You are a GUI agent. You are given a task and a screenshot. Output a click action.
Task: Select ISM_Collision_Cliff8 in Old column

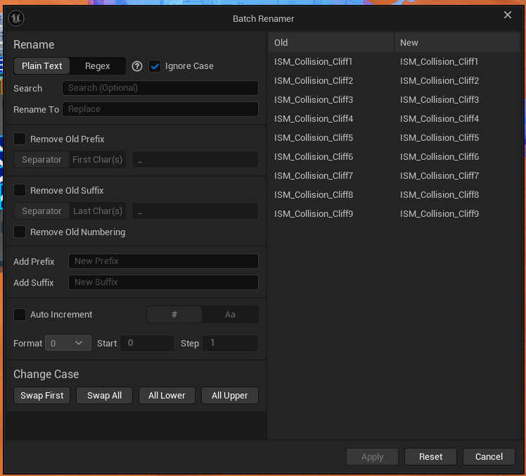(314, 195)
